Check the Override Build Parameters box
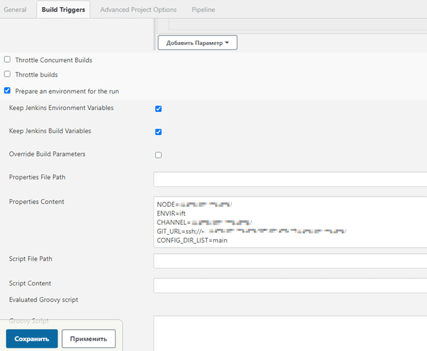The height and width of the screenshot is (351, 427). click(158, 155)
